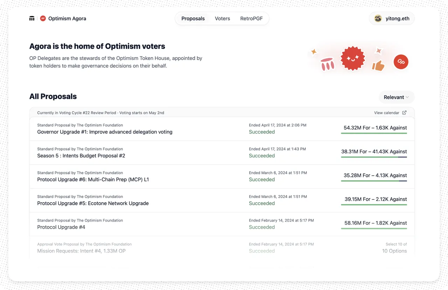Expand the Relevant sort dropdown
This screenshot has width=448, height=290.
coord(397,97)
